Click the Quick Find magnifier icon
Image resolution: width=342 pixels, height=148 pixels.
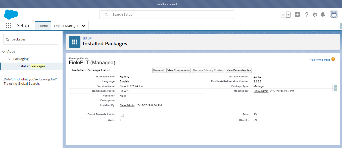coord(7,39)
